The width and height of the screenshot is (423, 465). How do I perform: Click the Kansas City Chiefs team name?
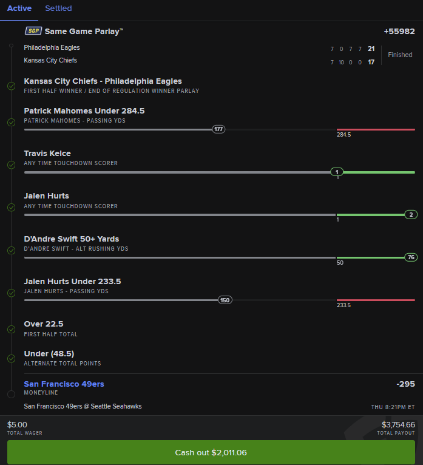(50, 60)
